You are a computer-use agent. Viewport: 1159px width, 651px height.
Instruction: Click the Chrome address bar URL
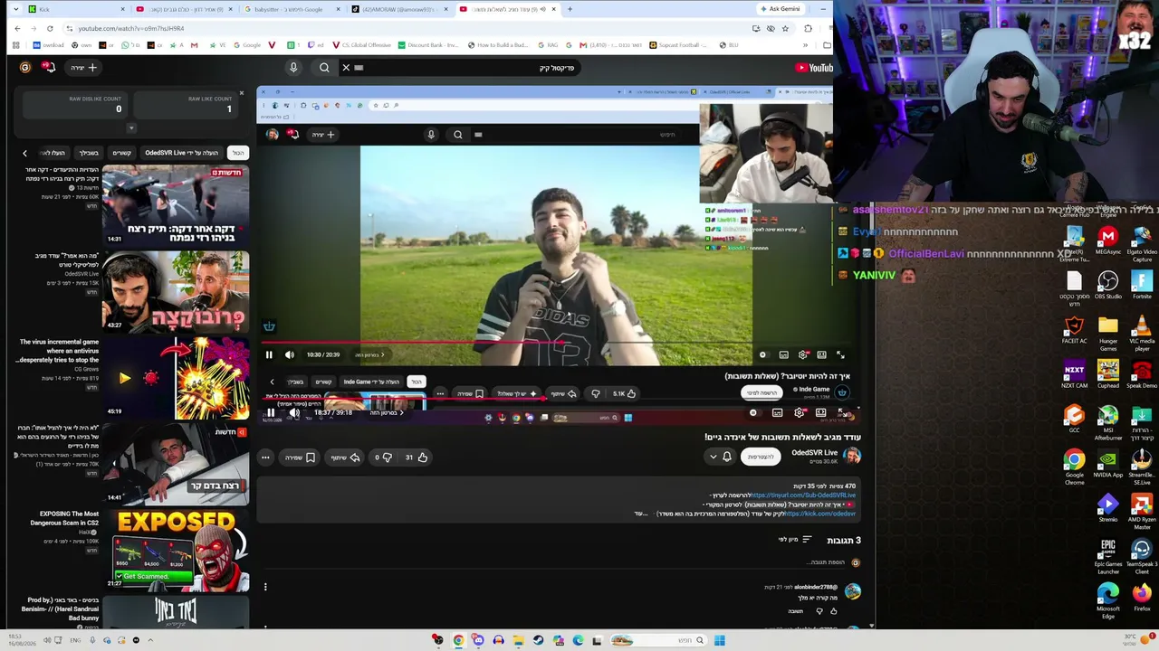tap(131, 29)
